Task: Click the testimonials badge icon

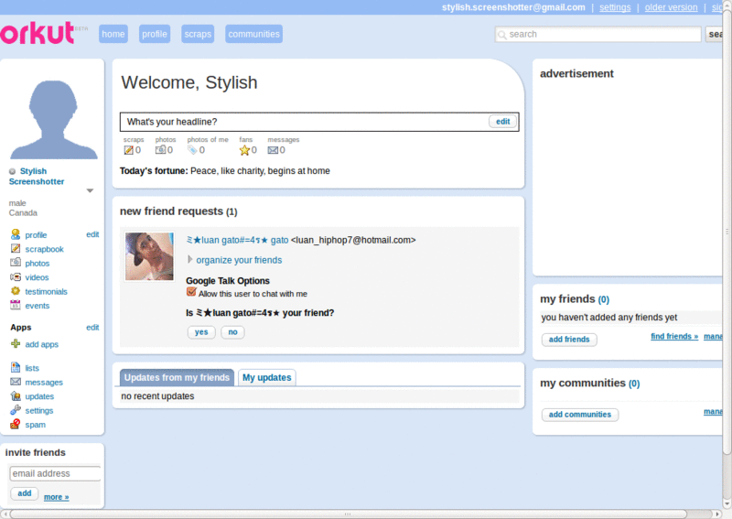Action: [x=16, y=291]
